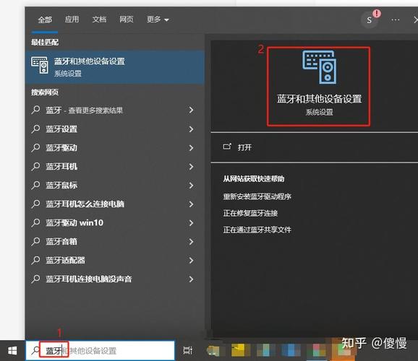Viewport: 418px width, 361px height.
Task: Open the three-dot options menu
Action: (396, 19)
